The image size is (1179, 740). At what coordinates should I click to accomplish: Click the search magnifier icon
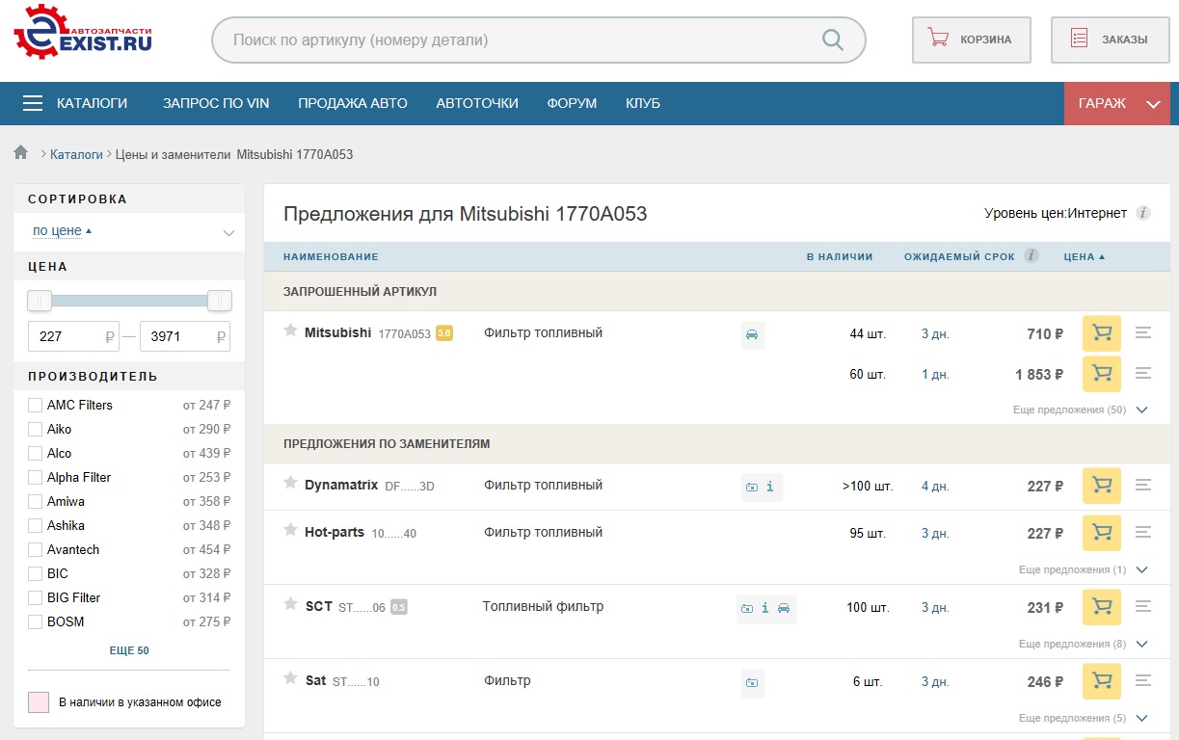832,40
